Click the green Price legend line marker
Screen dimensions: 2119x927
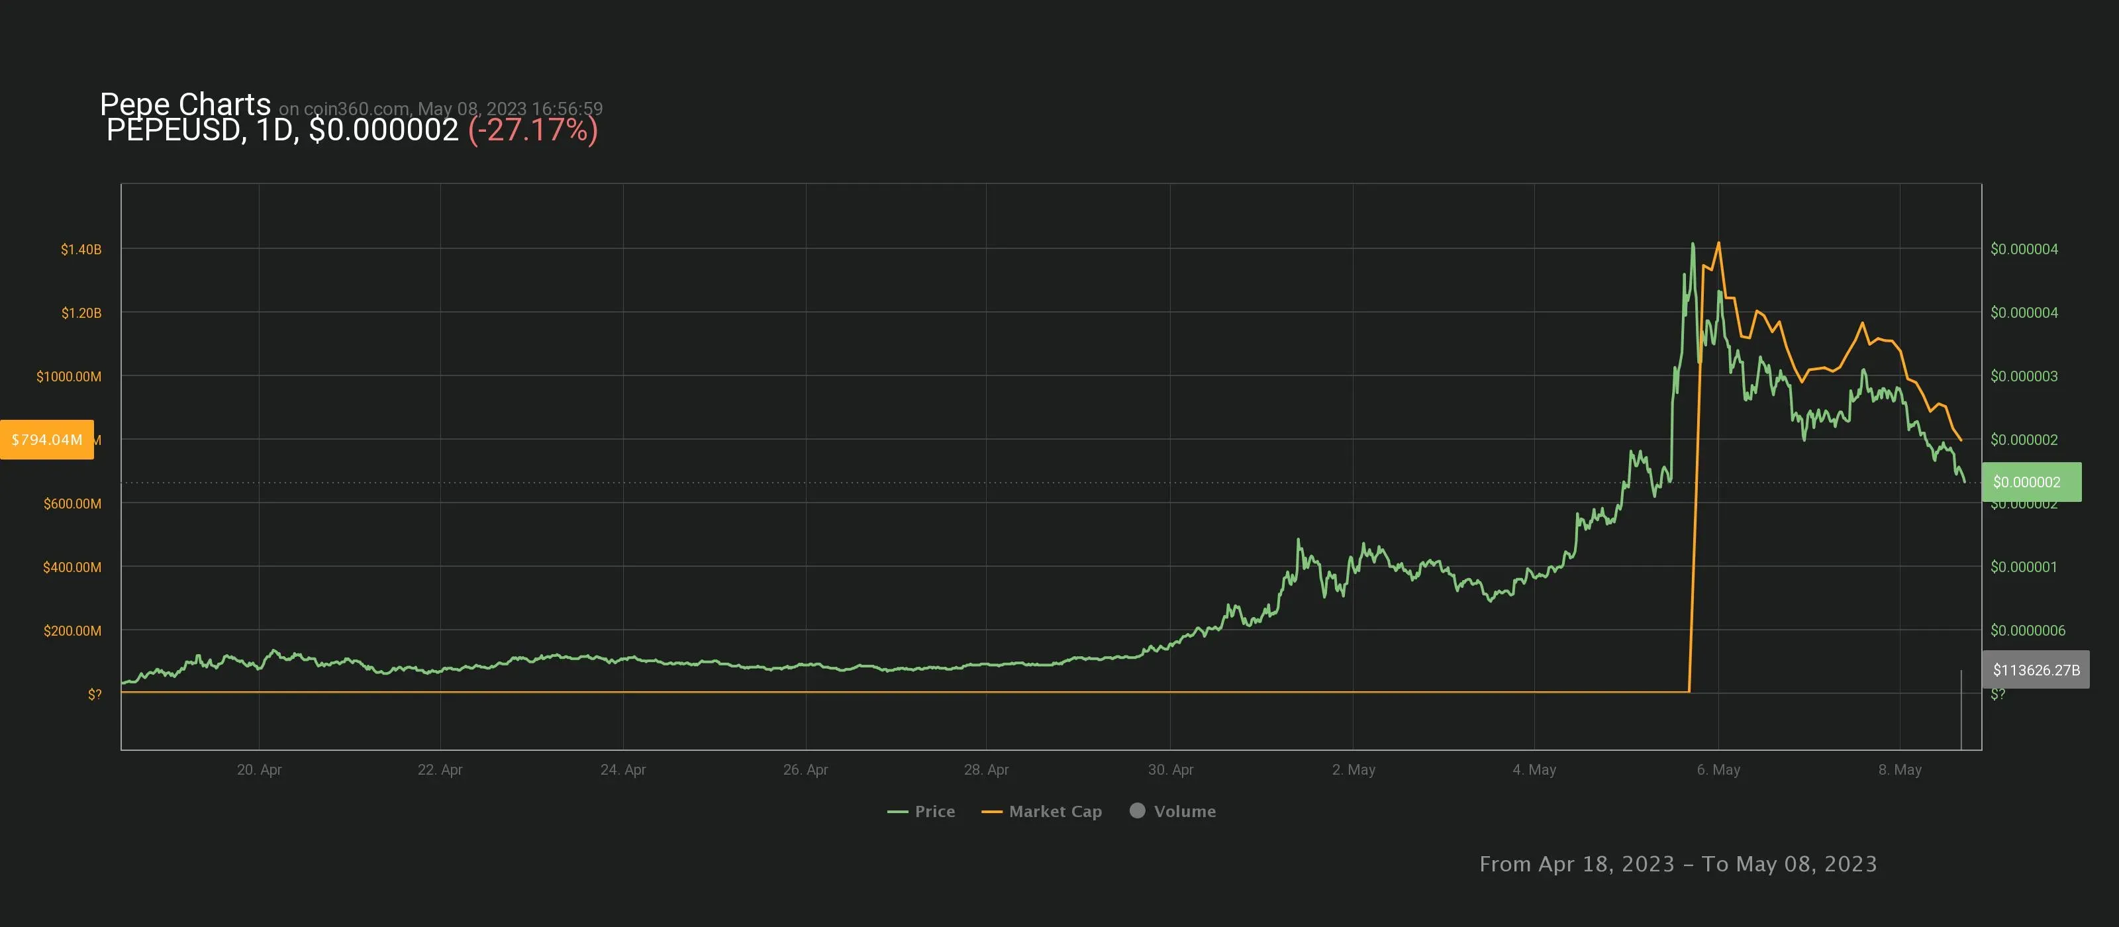897,812
